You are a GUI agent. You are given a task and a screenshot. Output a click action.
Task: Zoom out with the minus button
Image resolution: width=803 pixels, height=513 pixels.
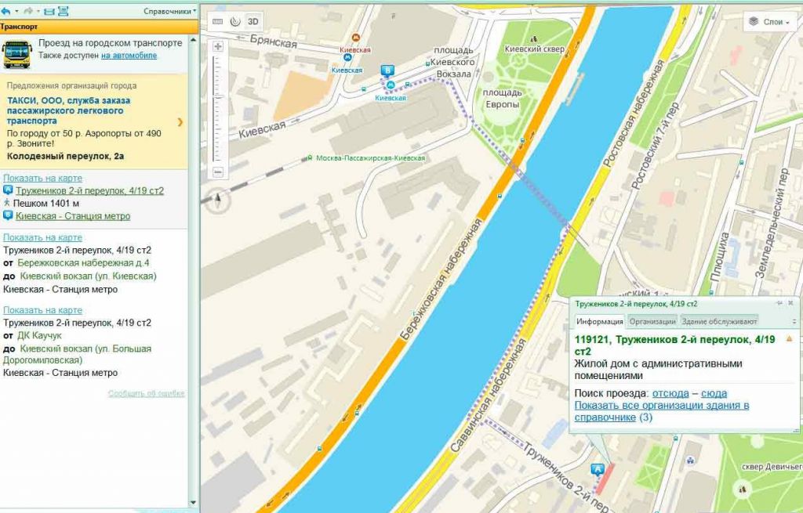(218, 172)
